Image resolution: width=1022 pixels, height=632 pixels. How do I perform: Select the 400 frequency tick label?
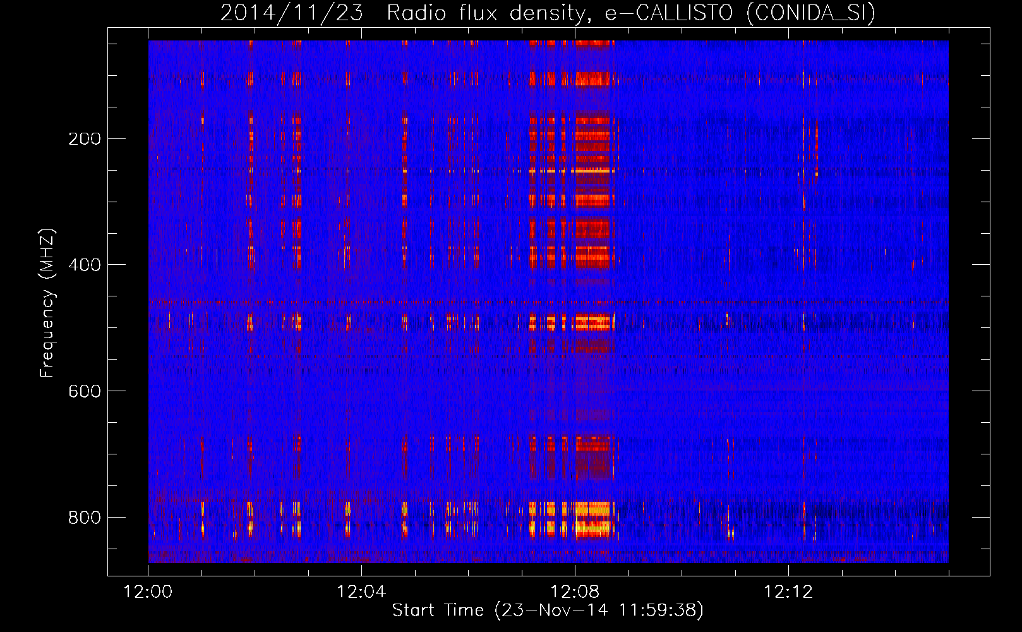(x=85, y=265)
